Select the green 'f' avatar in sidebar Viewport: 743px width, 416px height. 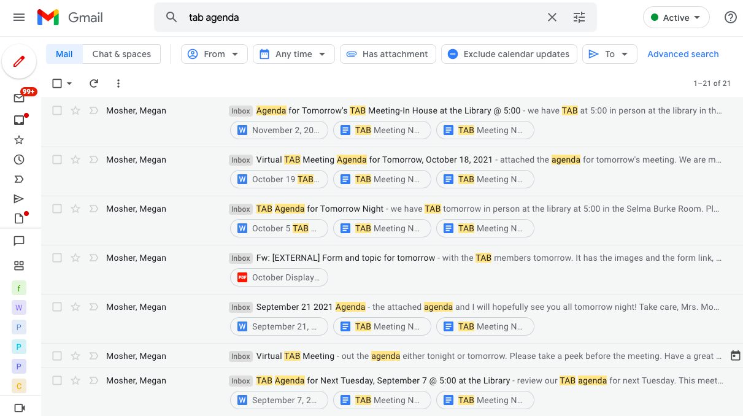(x=19, y=288)
